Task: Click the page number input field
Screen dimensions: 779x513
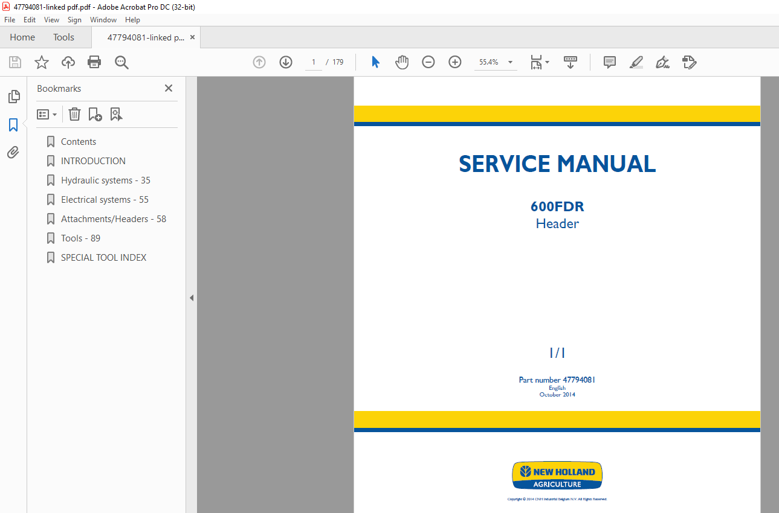Action: 314,62
